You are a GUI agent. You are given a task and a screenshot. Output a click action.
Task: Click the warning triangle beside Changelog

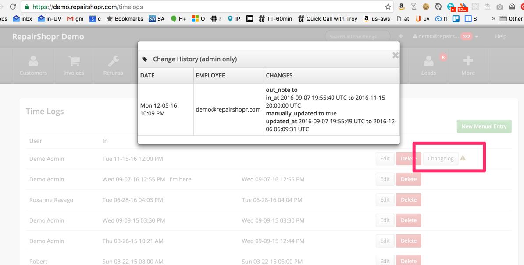point(463,158)
